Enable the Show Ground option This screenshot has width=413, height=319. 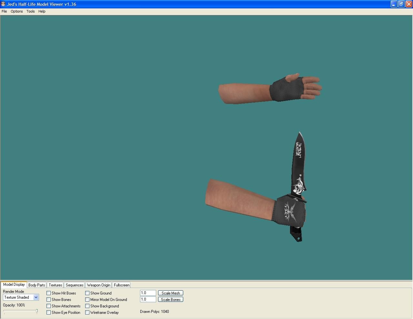pos(87,293)
